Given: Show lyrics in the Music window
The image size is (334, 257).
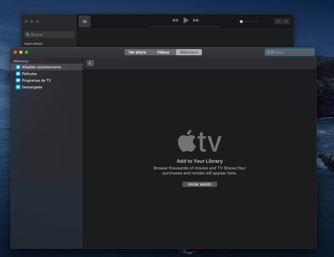Looking at the screenshot, I should (x=278, y=21).
